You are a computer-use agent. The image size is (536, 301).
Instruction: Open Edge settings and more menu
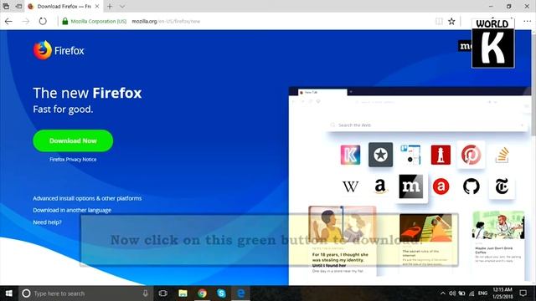527,21
